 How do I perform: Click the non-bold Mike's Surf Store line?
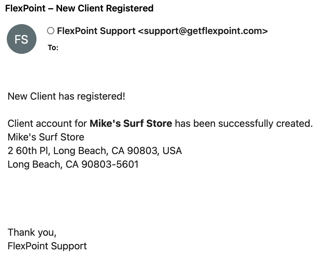[46, 137]
